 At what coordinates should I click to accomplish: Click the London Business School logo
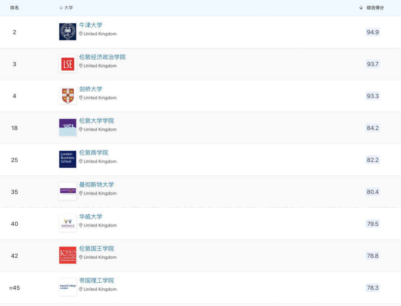pos(68,159)
